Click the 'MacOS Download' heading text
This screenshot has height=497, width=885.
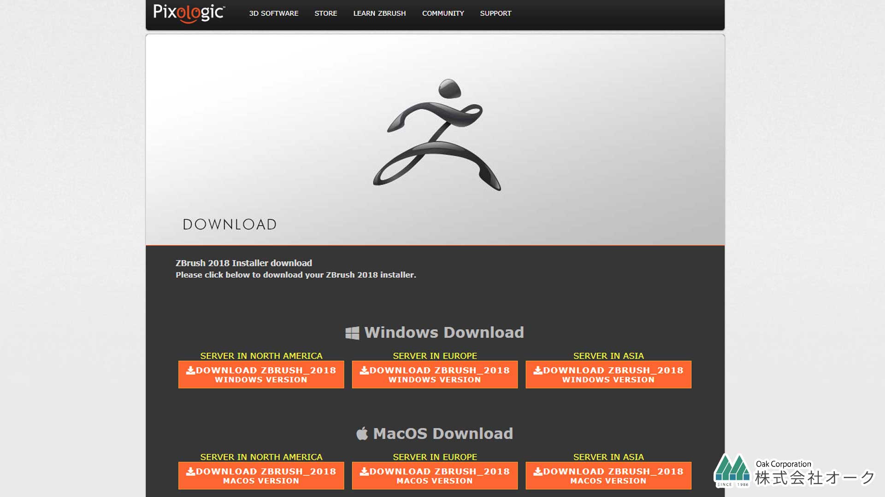tap(443, 433)
